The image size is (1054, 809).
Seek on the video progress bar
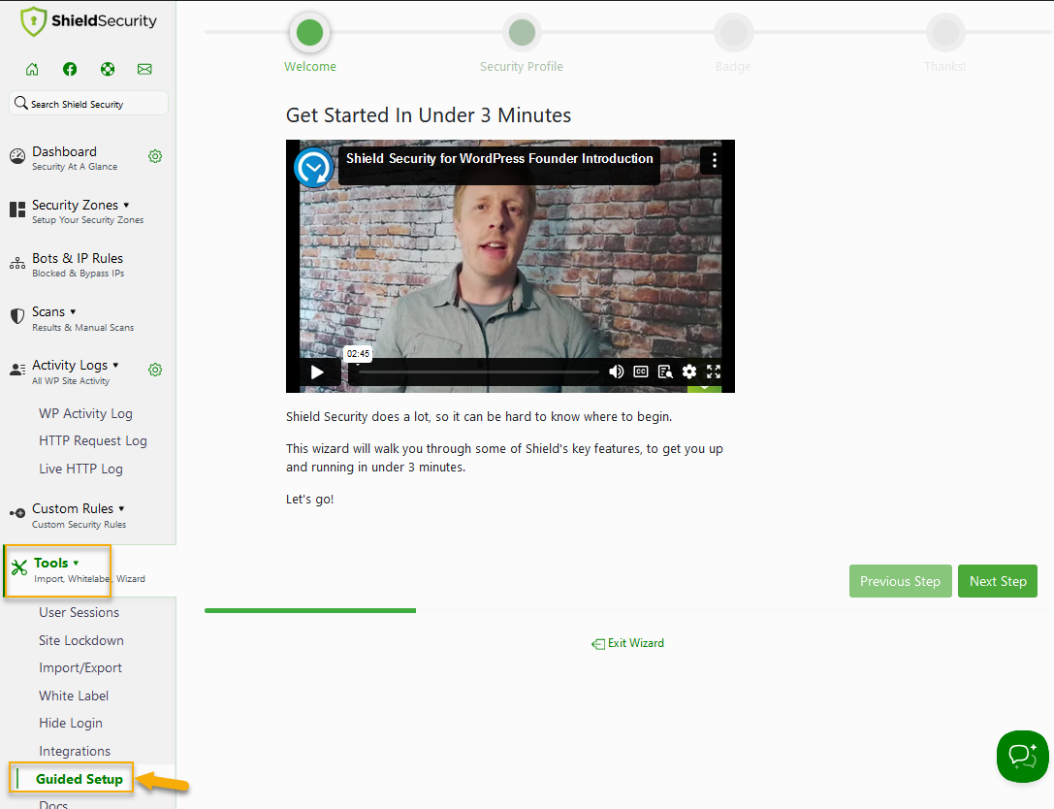[479, 372]
